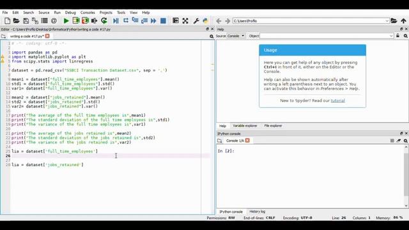The width and height of the screenshot is (409, 230).
Task: Open the Debug menu
Action: 70,13
